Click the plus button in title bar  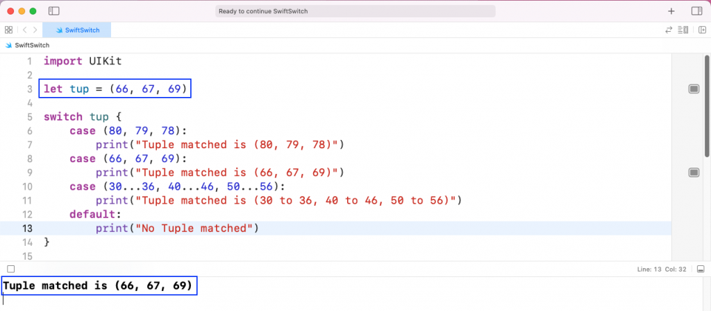tap(671, 11)
